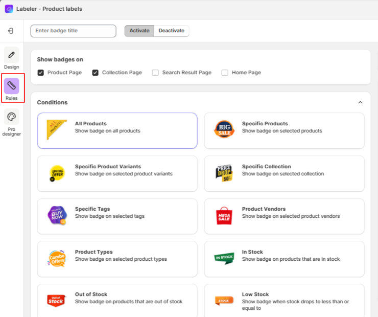Viewport: 378px width, 317px height.
Task: Click the red Out of Stock badge image
Action: (x=56, y=301)
